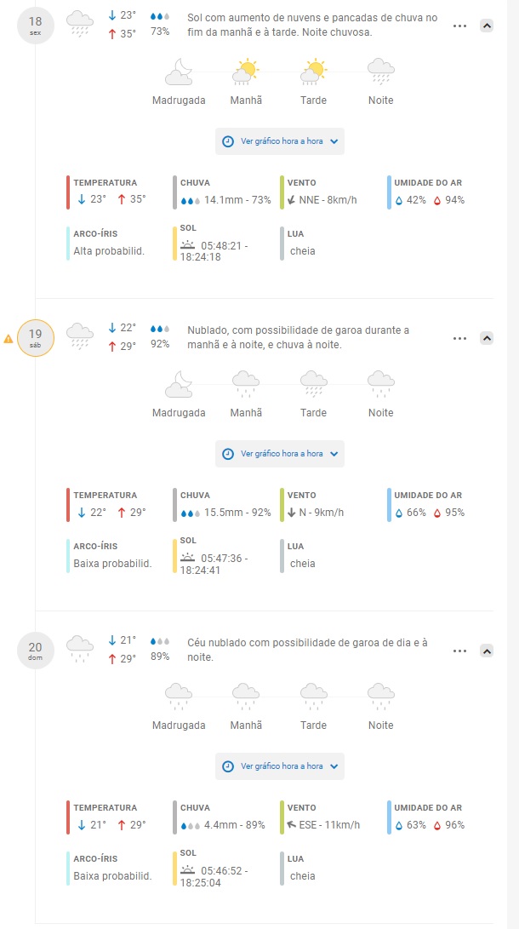
Task: Open the three-dot menu for day 19
Action: [460, 338]
